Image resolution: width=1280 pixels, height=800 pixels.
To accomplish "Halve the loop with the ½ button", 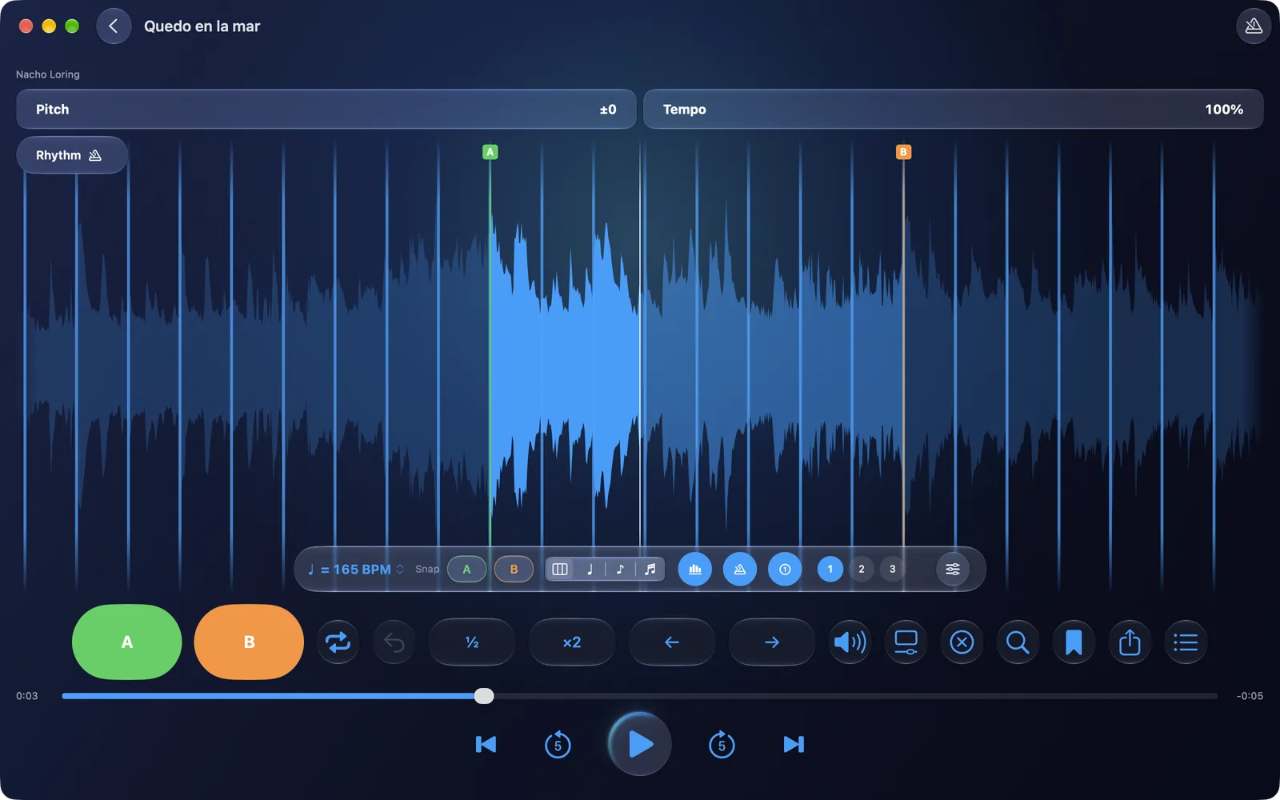I will tap(472, 642).
